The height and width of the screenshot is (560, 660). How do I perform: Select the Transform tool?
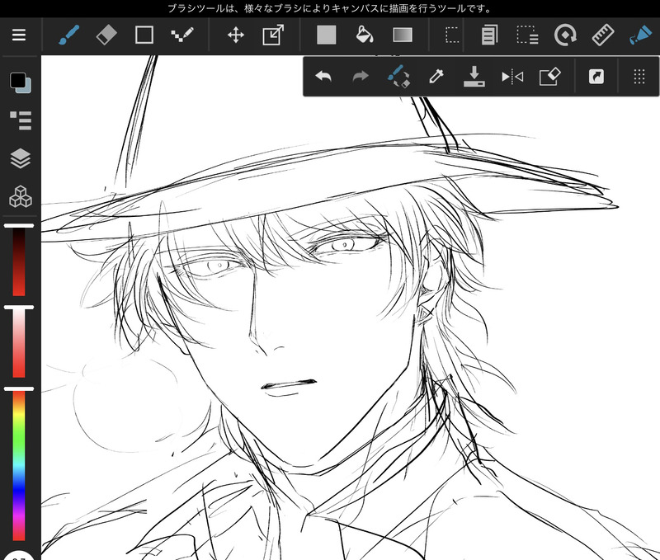tap(273, 35)
